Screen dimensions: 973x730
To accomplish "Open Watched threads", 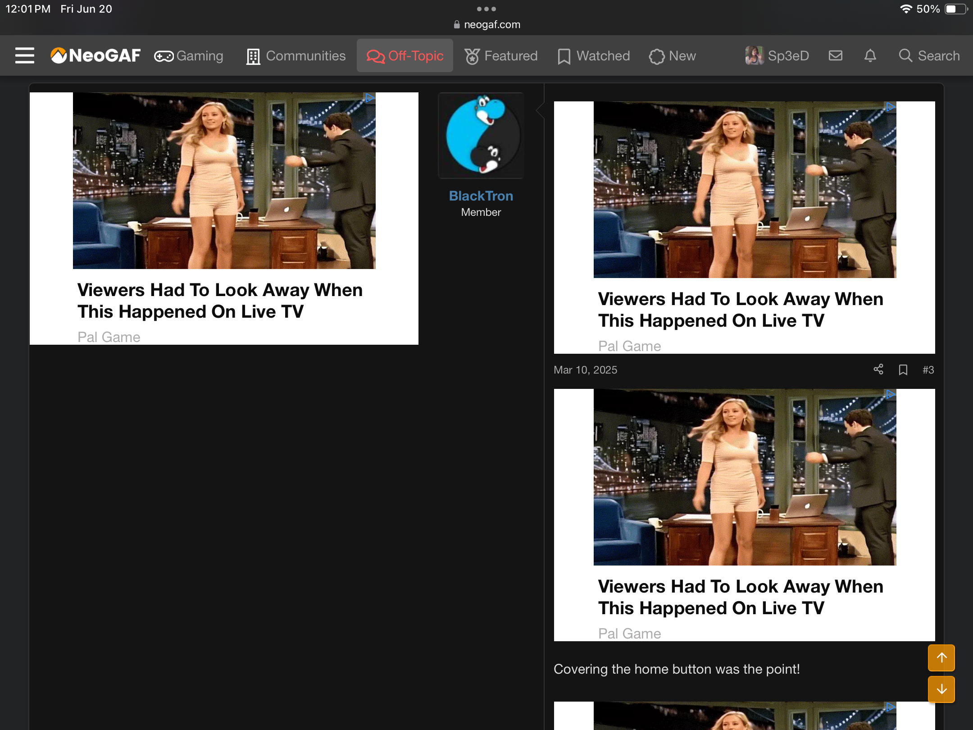I will coord(593,55).
